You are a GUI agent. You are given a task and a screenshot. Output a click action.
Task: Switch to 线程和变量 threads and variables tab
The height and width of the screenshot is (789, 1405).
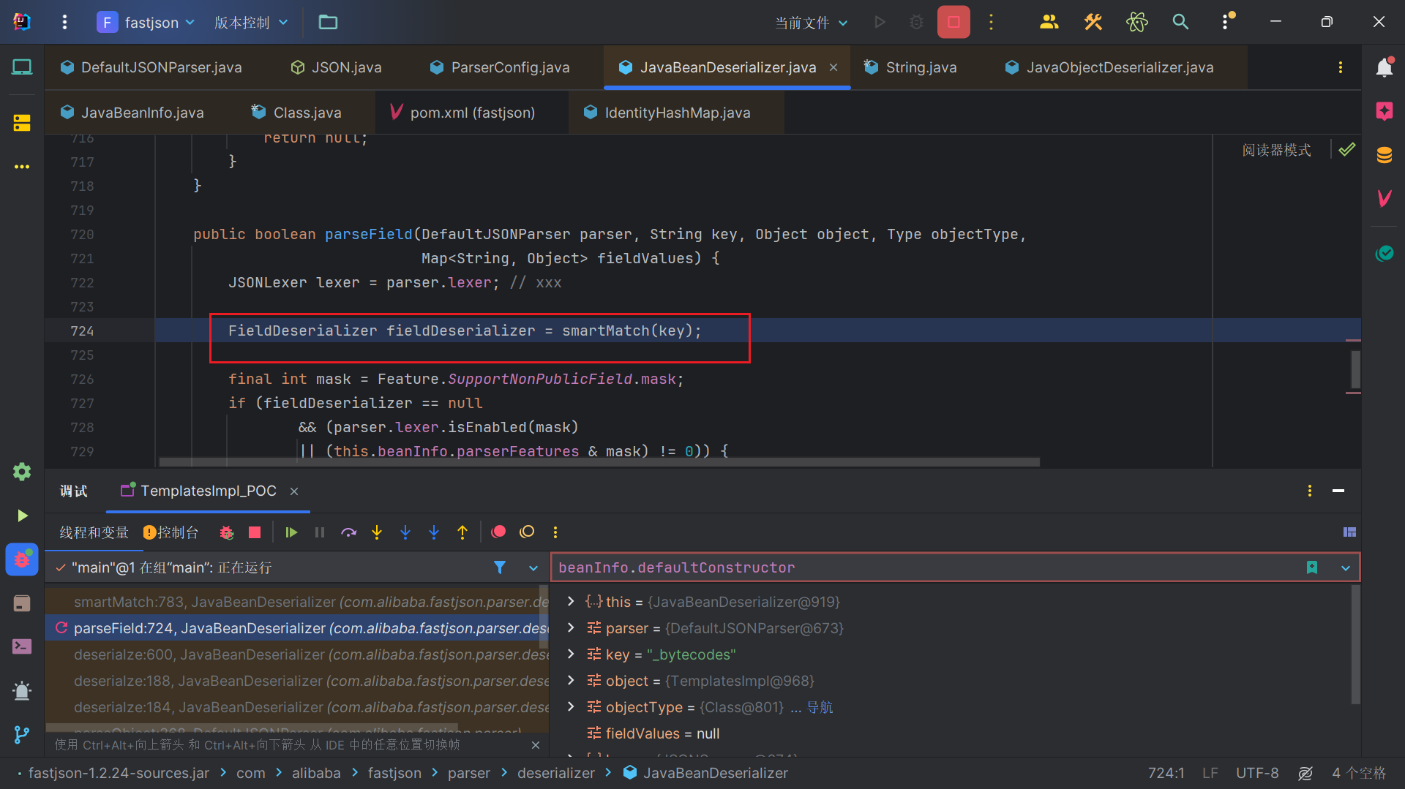pyautogui.click(x=94, y=532)
